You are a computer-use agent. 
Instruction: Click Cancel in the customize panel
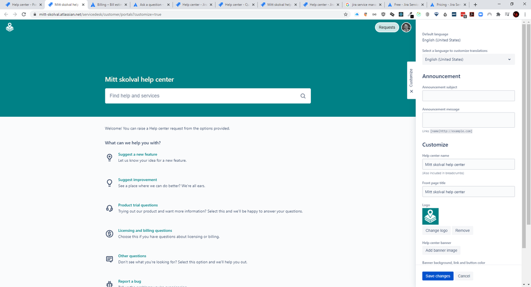pyautogui.click(x=463, y=276)
